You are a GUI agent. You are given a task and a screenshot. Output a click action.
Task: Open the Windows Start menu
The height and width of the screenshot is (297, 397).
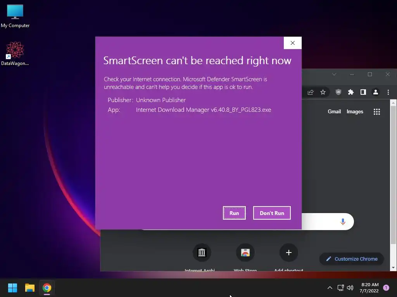click(x=12, y=288)
